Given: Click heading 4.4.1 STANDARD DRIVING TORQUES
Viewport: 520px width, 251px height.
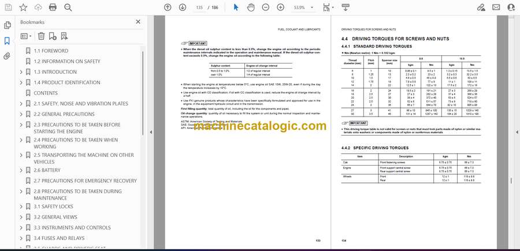Looking at the screenshot, I should [x=377, y=46].
